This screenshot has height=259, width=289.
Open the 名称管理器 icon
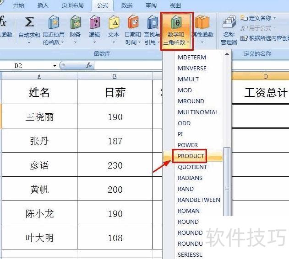click(229, 21)
